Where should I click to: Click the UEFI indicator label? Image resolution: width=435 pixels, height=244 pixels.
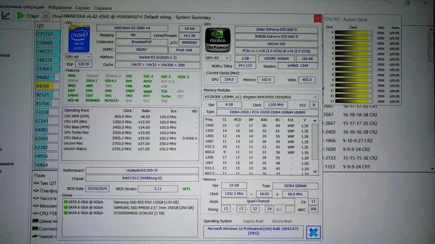click(x=186, y=189)
